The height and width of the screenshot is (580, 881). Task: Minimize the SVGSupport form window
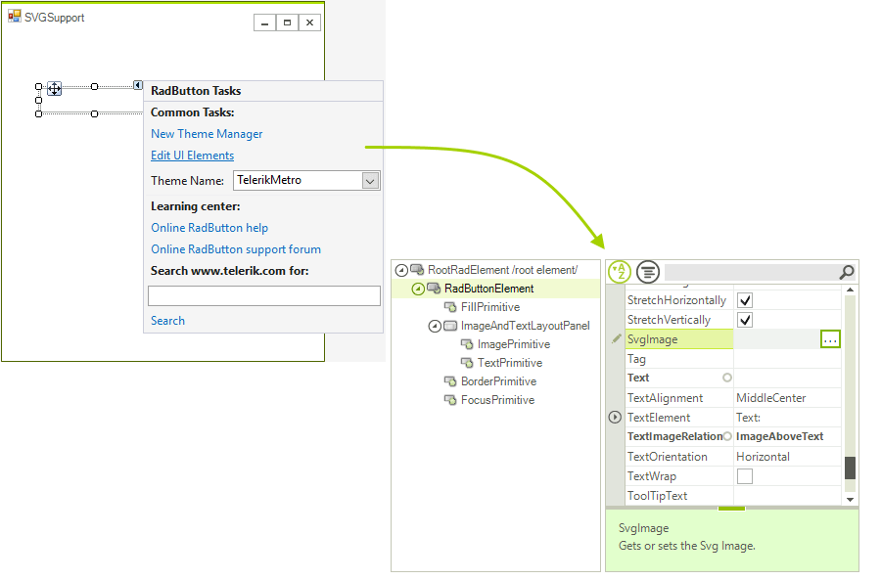264,22
